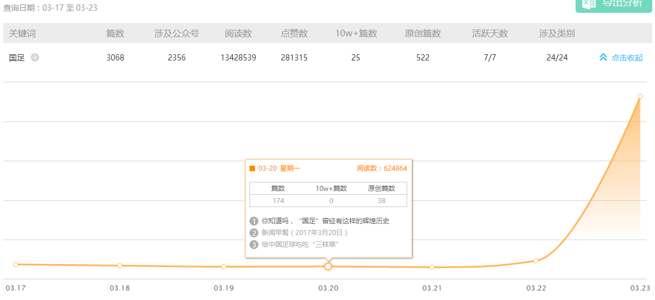Click the 涉及类别 column header
Screen dimensions: 655x300
[x=557, y=34]
